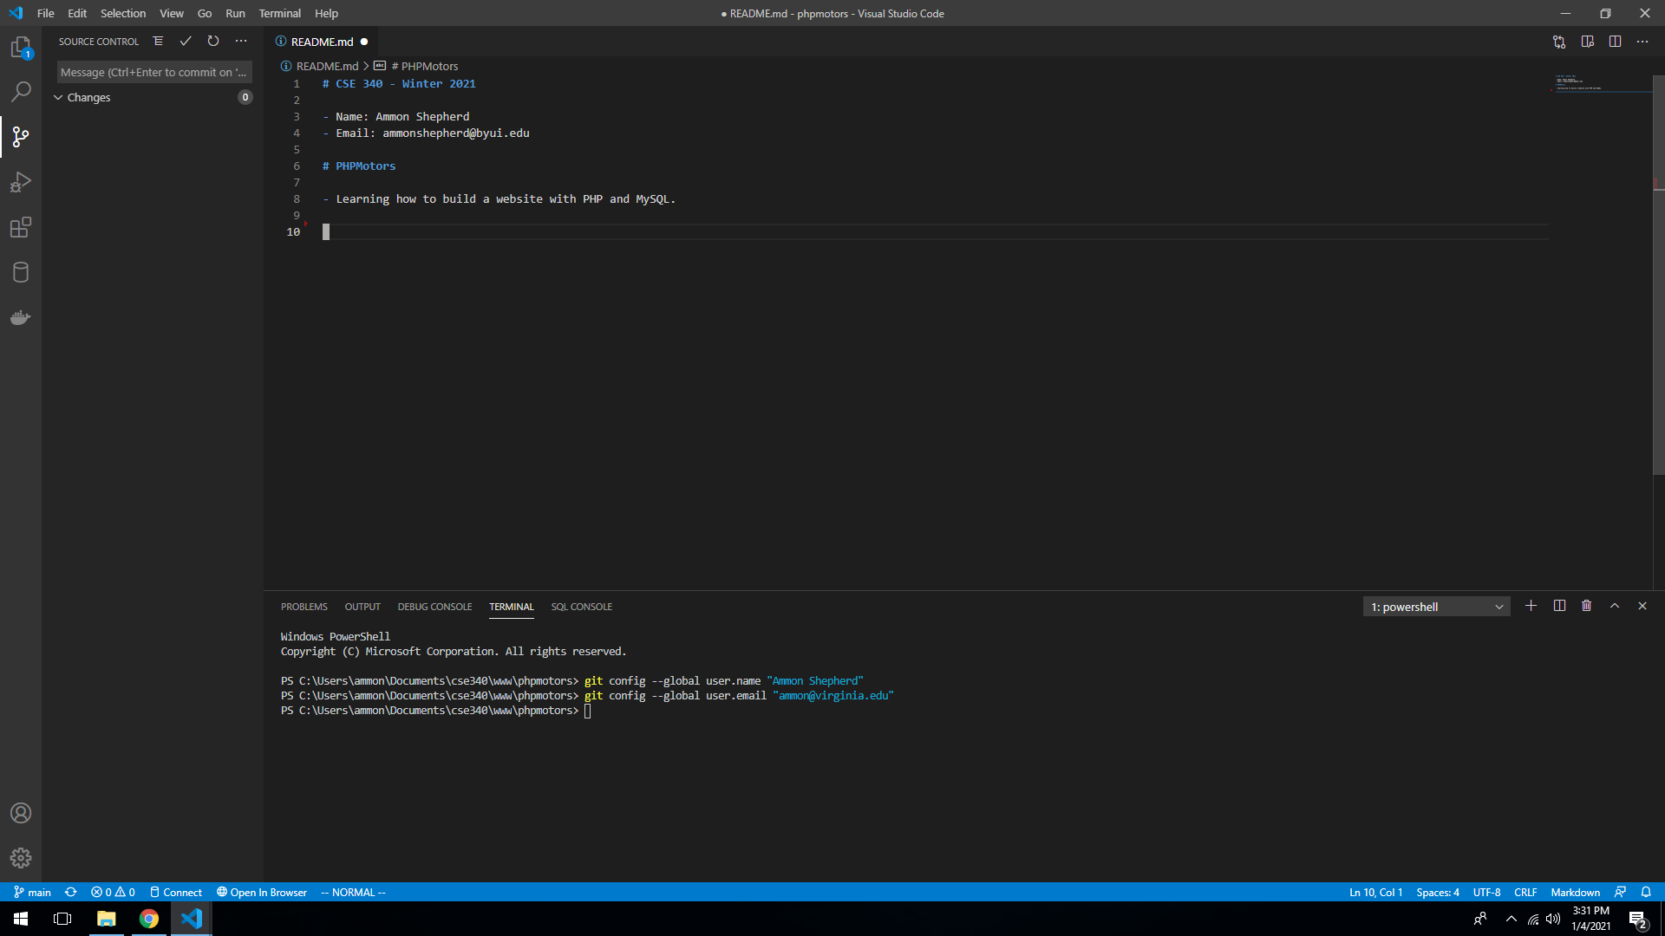Click the commit message input field
This screenshot has height=936, width=1665.
coord(154,72)
